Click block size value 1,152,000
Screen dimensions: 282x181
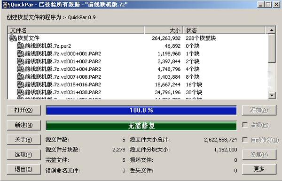226,150
